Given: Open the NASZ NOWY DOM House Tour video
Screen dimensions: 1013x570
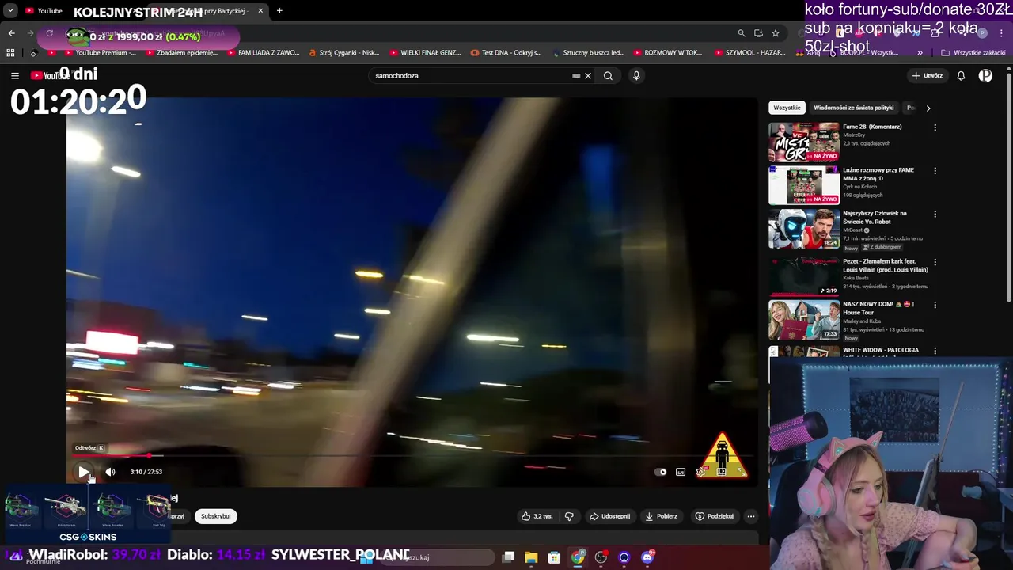Looking at the screenshot, I should click(804, 320).
